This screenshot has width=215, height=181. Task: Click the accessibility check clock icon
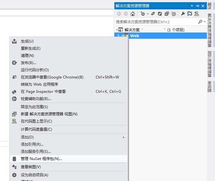(14, 98)
